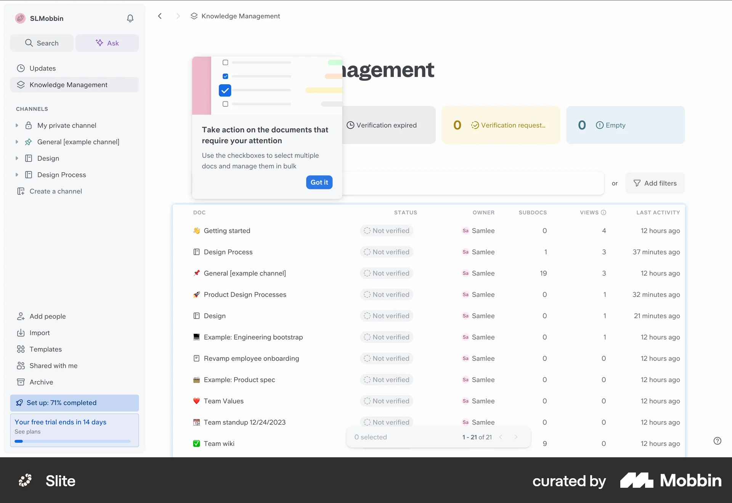The image size is (732, 503).
Task: Go to next page of documents
Action: 516,437
